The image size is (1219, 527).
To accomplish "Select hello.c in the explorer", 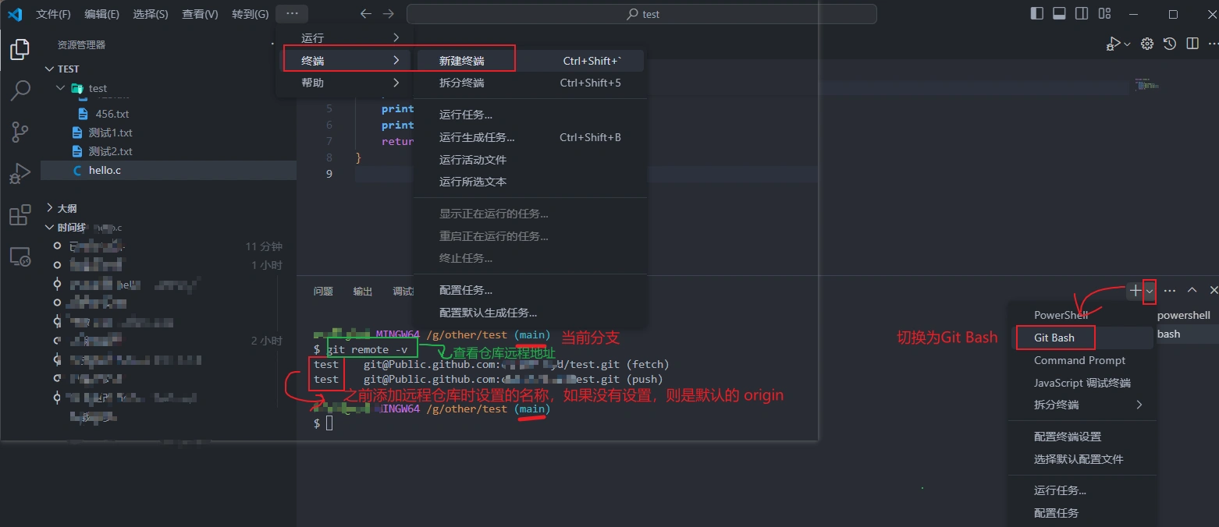I will pos(169,170).
